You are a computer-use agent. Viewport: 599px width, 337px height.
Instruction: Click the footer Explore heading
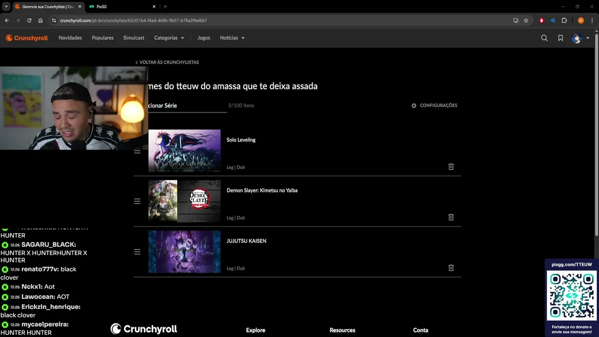256,330
